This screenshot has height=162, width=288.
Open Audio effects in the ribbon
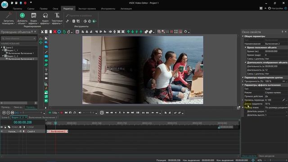(45, 18)
